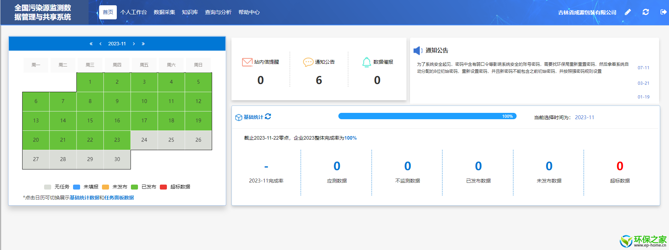Click the cube icon next to 基础统计

(239, 117)
